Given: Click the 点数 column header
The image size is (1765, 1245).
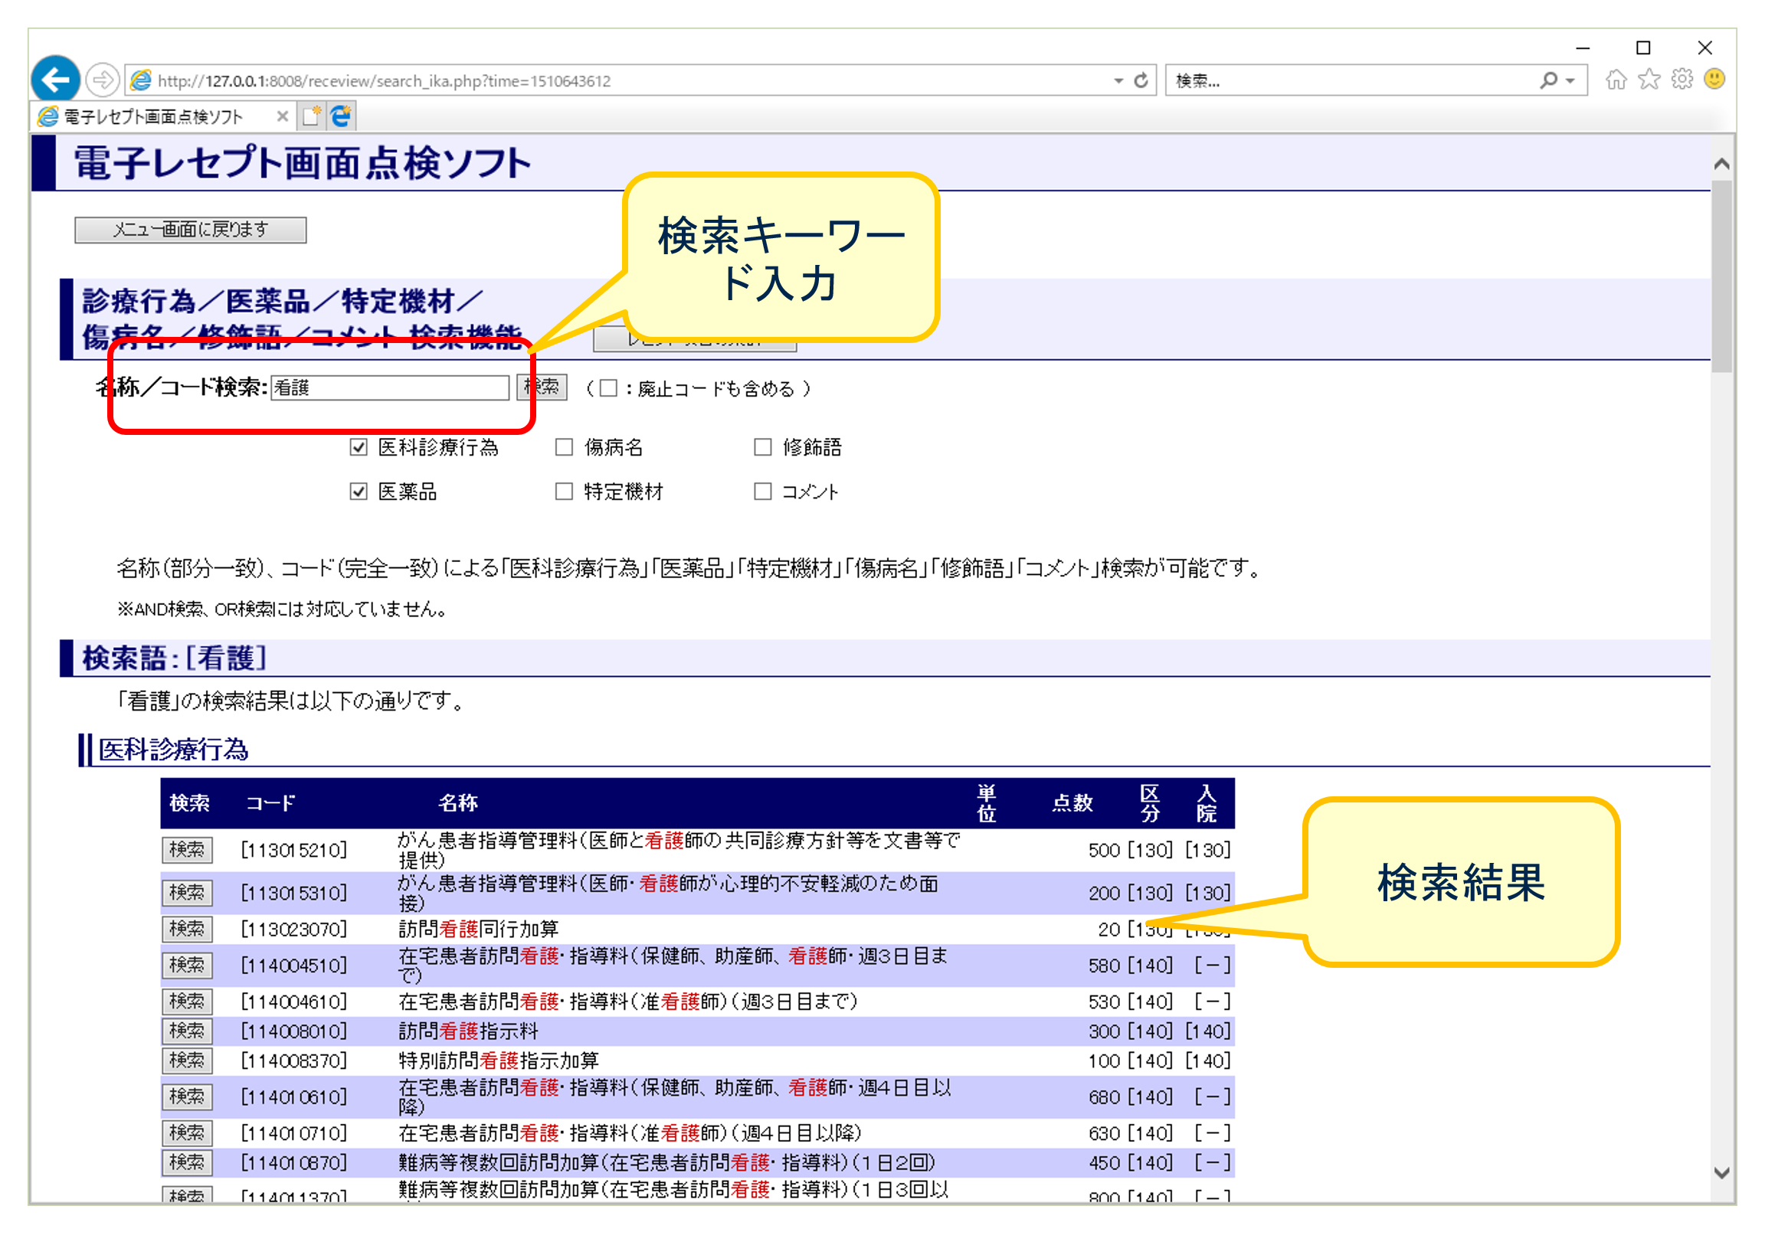Looking at the screenshot, I should [1072, 803].
